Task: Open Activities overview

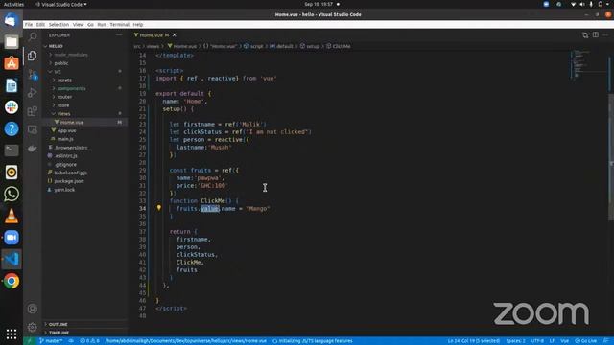Action: coord(13,4)
